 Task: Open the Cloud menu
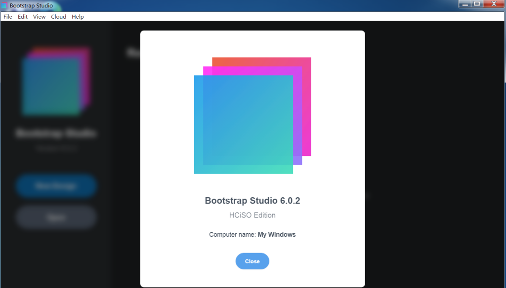coord(58,16)
